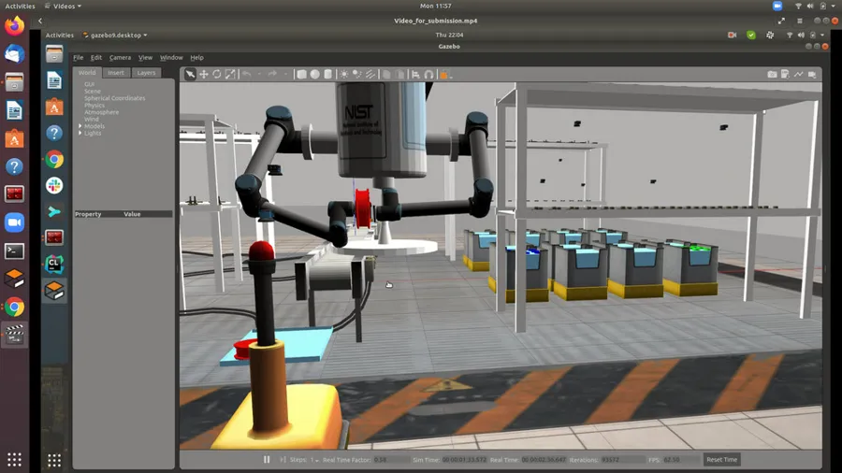Switch to the Layers tab
Image resolution: width=842 pixels, height=473 pixels.
coord(146,72)
